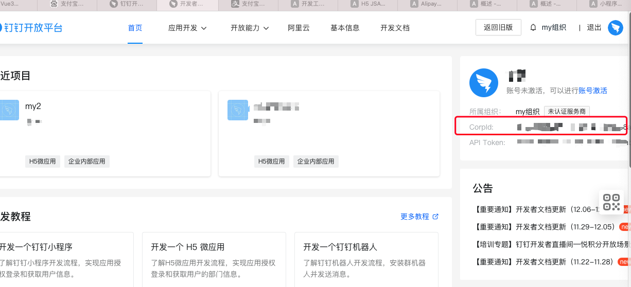This screenshot has width=631, height=287.
Task: Open the 阿里云 navigation item
Action: click(x=299, y=28)
